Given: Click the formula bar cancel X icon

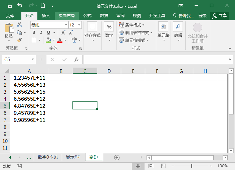Looking at the screenshot, I should click(52, 60).
